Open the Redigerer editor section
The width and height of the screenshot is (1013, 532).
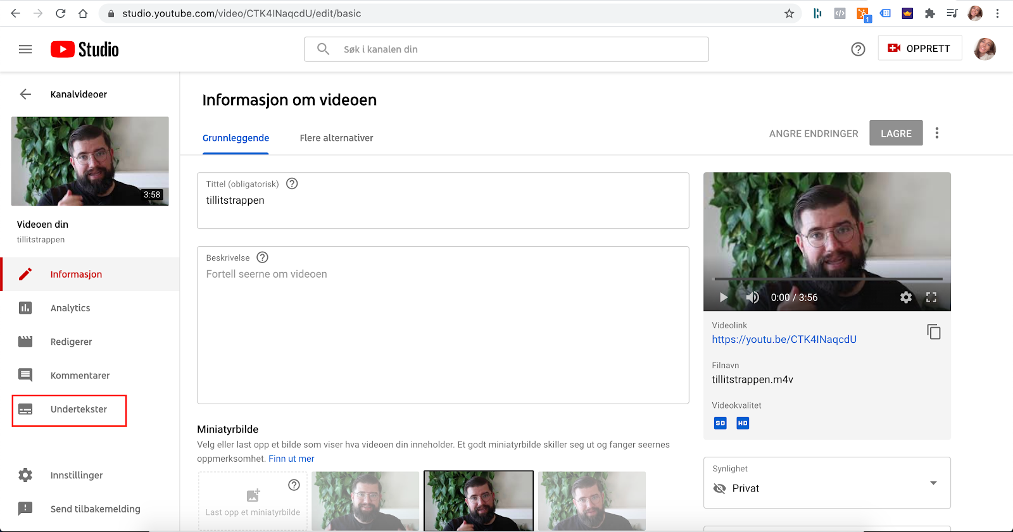click(91, 342)
